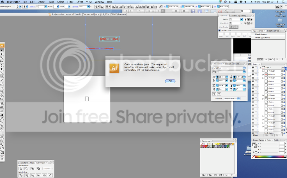Hide Layer 1 using its eye icon

pyautogui.click(x=253, y=67)
